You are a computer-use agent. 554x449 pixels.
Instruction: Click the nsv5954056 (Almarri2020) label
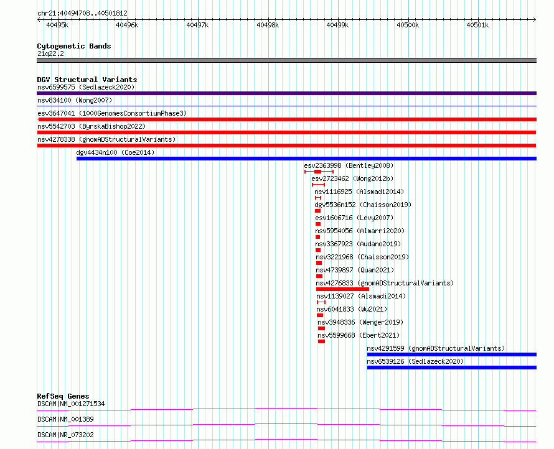coord(360,231)
